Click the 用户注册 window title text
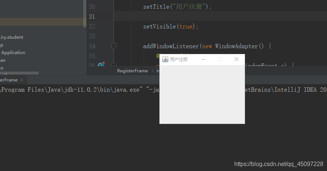This screenshot has height=171, width=327. (x=179, y=60)
